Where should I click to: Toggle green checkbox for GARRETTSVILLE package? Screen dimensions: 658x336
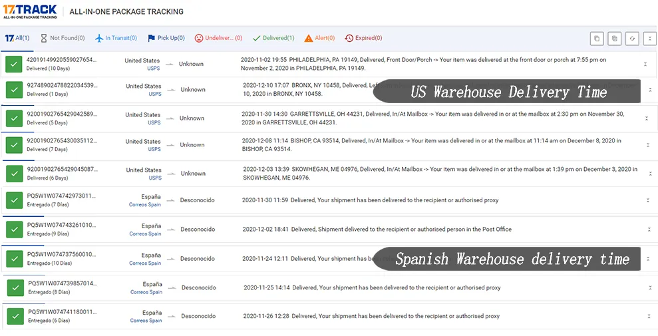pos(14,118)
